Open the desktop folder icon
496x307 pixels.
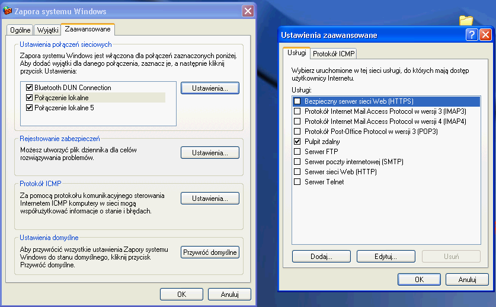tap(466, 21)
